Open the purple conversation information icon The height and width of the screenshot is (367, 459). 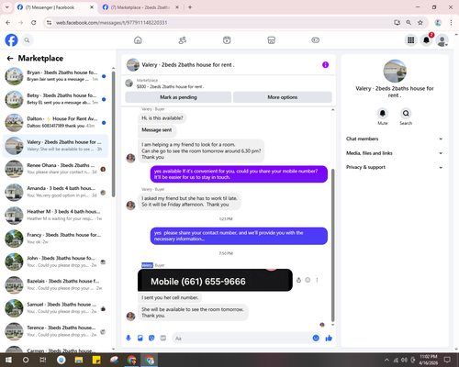pos(325,65)
